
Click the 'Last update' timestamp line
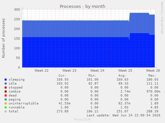(x=124, y=115)
